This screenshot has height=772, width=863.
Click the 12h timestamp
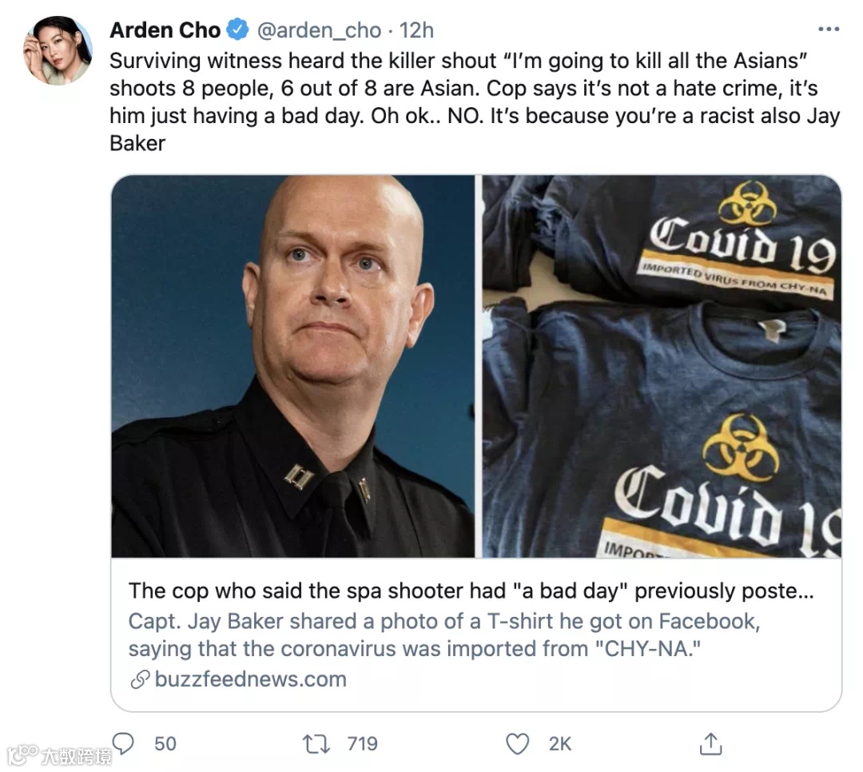pos(416,30)
